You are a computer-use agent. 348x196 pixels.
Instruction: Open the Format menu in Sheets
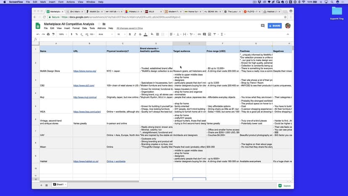coord(76,28)
